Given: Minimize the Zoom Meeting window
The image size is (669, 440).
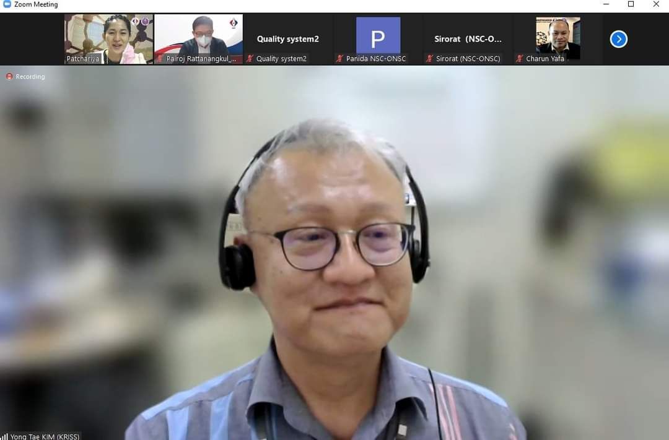Looking at the screenshot, I should [605, 4].
